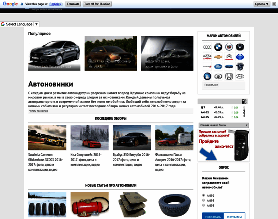The image size is (278, 219).
Task: Click the НОВЫЕ СТАТЬИ ПРО АВТОМОБИЛИ title
Action: (110, 185)
